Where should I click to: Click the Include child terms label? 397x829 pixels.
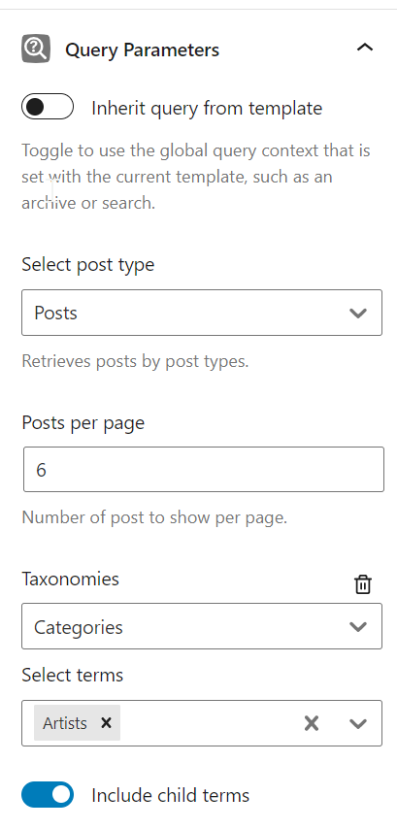tap(170, 795)
